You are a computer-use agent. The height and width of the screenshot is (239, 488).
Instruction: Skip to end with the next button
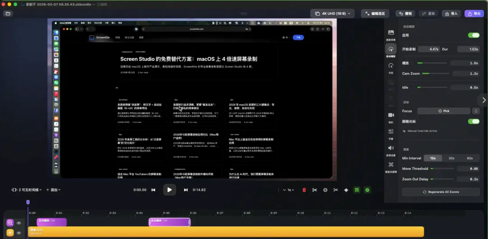[186, 190]
